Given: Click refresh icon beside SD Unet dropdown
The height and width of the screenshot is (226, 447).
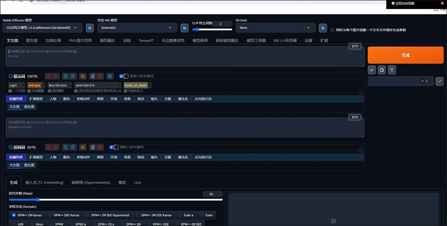Looking at the screenshot, I should [x=323, y=28].
